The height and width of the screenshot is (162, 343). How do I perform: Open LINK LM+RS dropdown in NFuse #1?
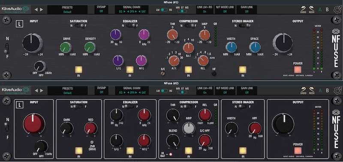coord(205,9)
